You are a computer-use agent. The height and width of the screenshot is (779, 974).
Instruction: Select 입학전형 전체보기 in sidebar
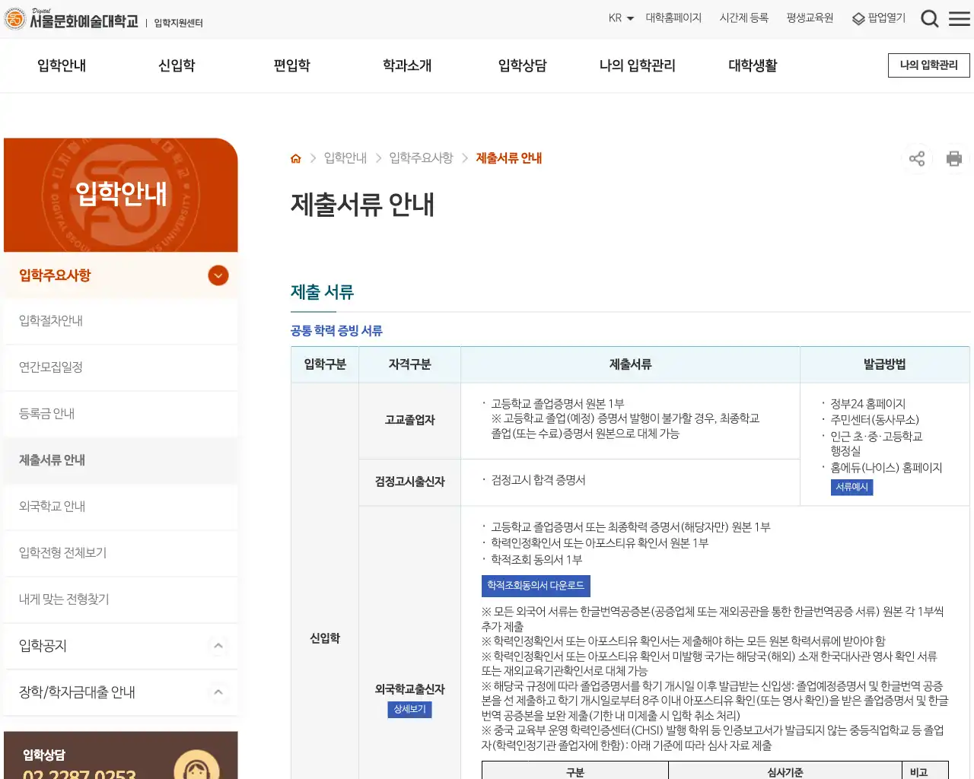pyautogui.click(x=120, y=553)
